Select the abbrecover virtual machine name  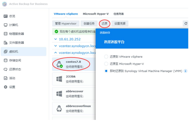coord(74,91)
